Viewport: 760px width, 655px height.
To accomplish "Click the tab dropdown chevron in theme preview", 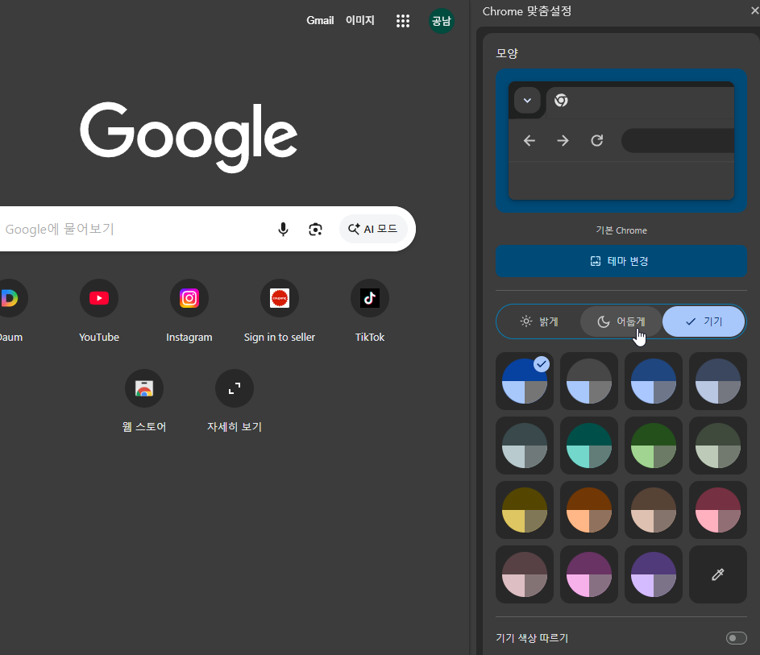I will (x=527, y=101).
